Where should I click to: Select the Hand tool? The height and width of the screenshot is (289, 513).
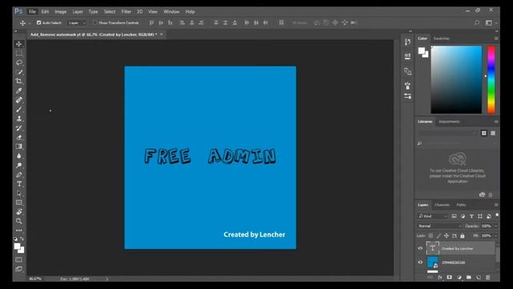pos(19,212)
